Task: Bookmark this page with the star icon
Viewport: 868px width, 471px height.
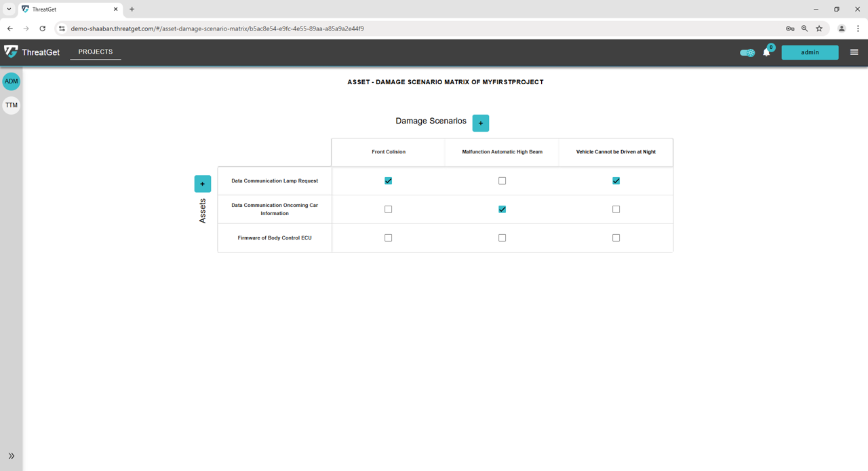Action: [x=819, y=29]
